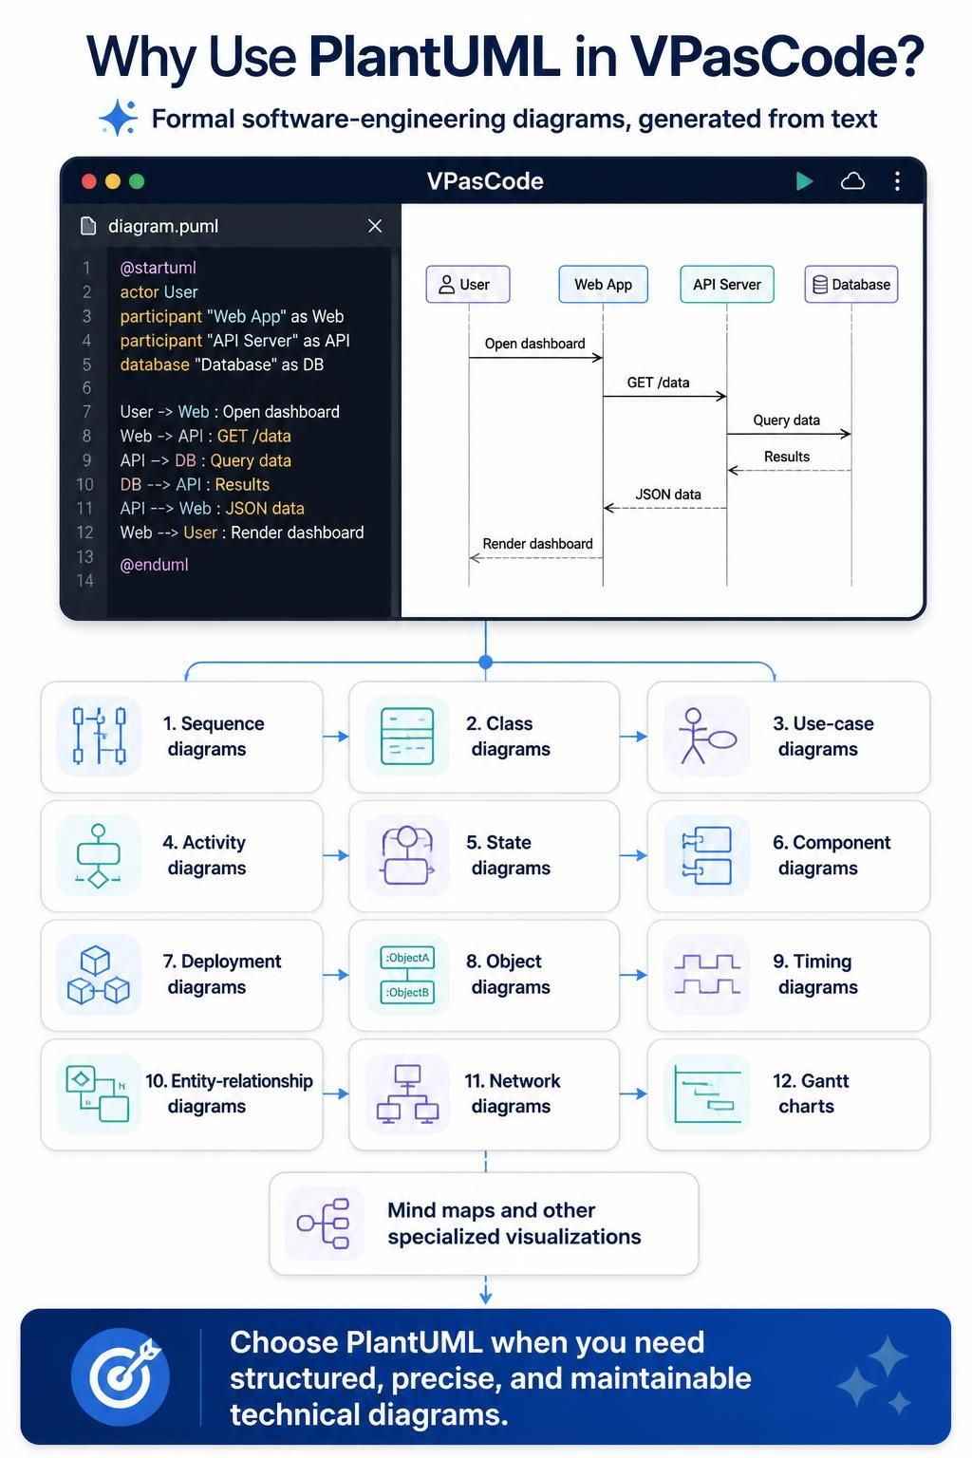Select the Deployment diagrams cubes icon
This screenshot has width=972, height=1458.
(x=100, y=975)
